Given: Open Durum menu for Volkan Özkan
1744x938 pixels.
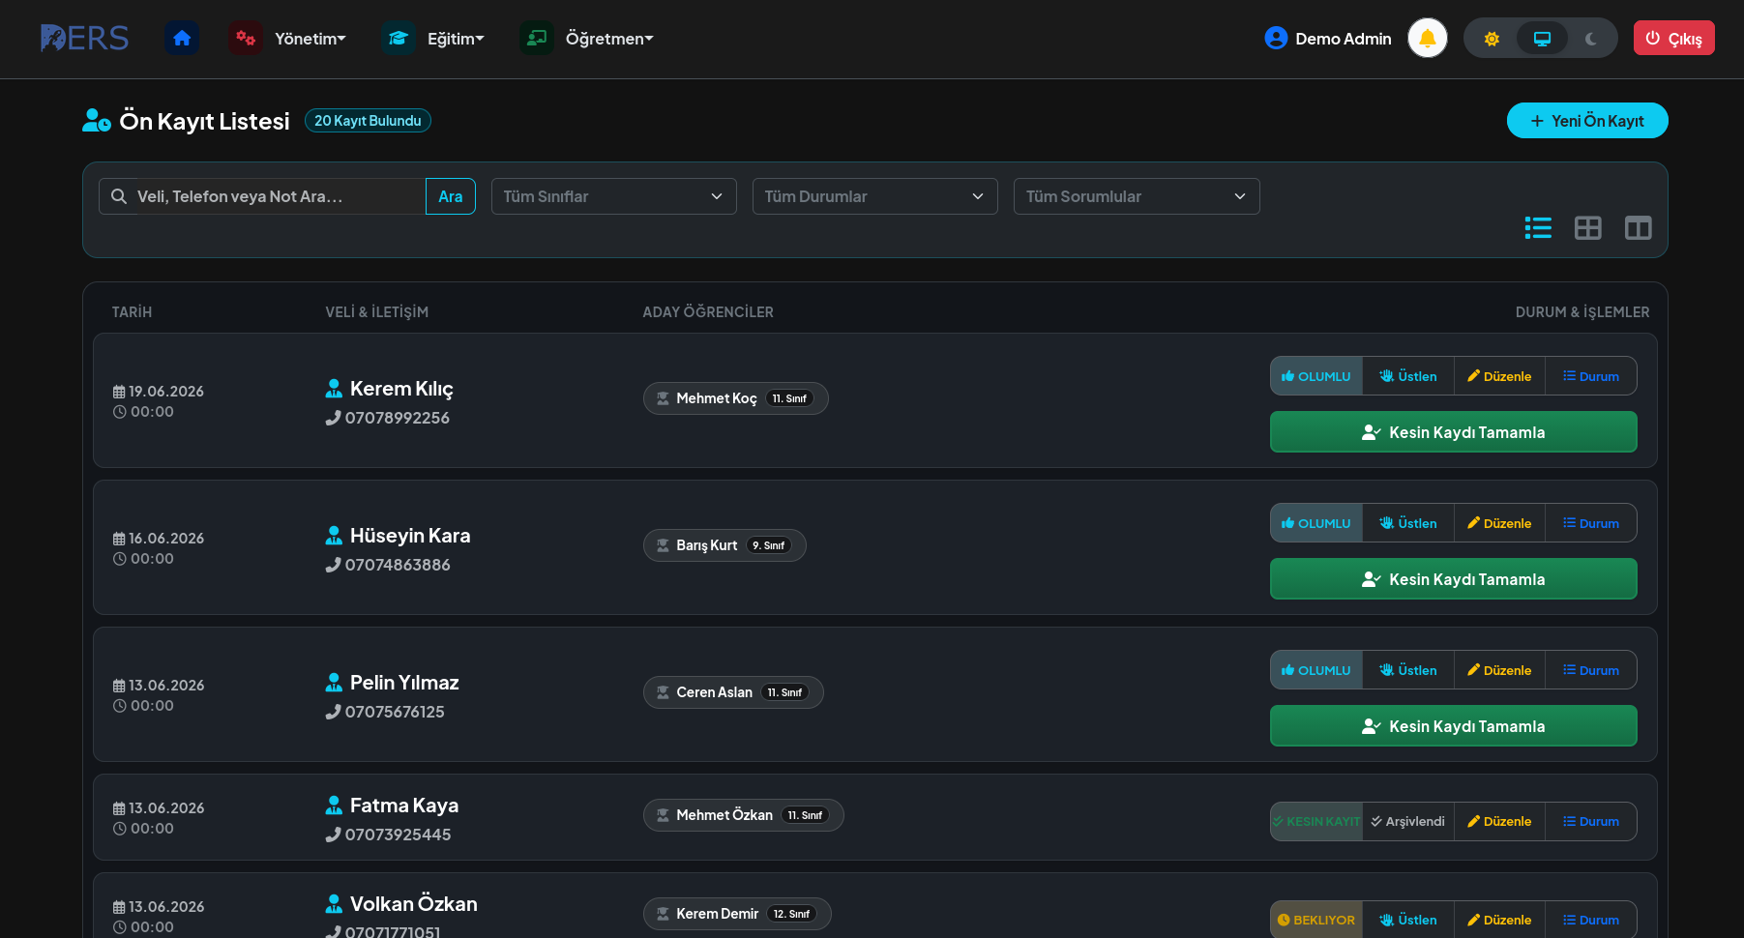Looking at the screenshot, I should 1591,920.
